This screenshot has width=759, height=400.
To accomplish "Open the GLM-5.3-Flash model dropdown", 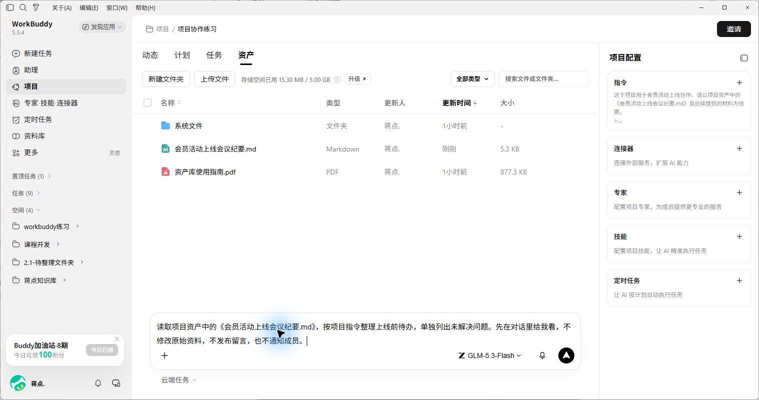I will click(490, 355).
